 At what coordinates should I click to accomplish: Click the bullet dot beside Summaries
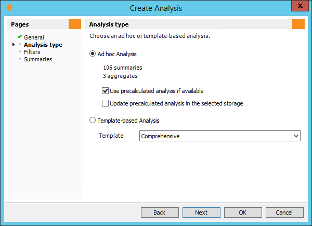pyautogui.click(x=20, y=59)
